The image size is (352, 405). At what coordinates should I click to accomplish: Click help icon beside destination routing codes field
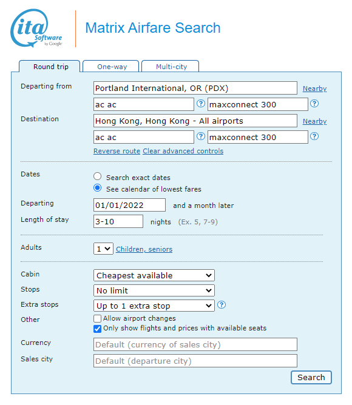coord(201,136)
